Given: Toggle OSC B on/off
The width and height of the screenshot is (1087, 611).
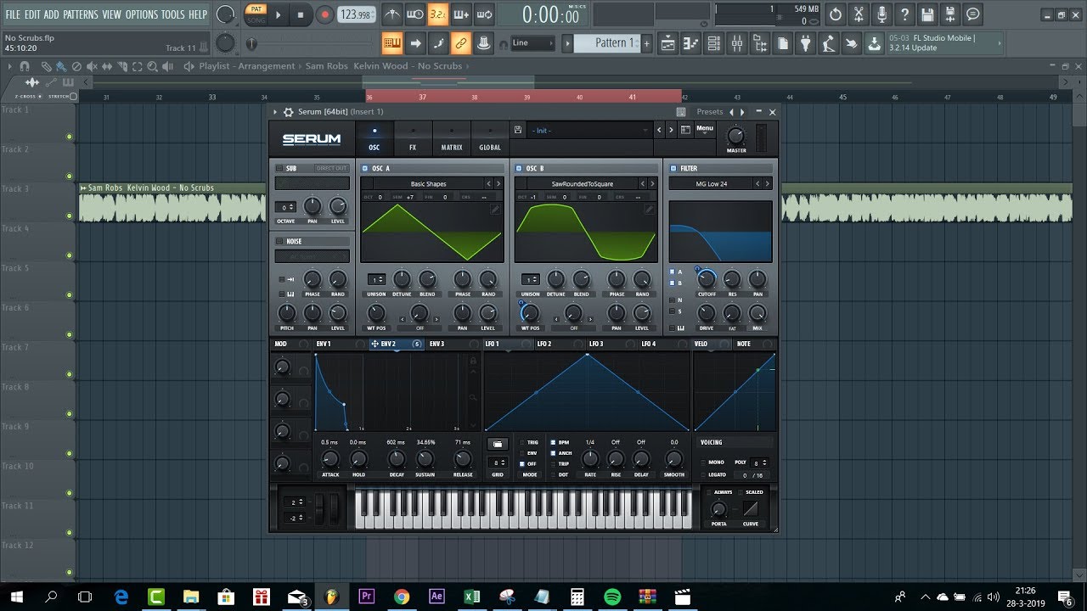Looking at the screenshot, I should [x=519, y=168].
